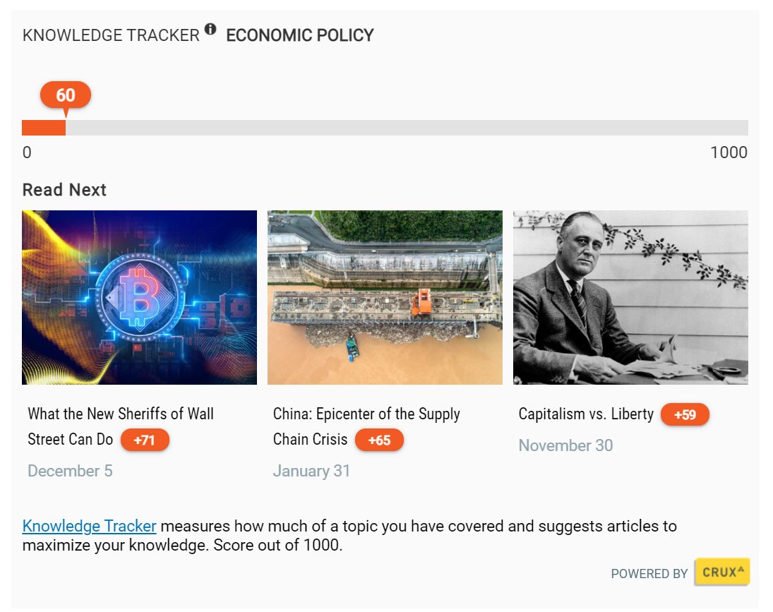Click the January 31 article date

tap(311, 471)
